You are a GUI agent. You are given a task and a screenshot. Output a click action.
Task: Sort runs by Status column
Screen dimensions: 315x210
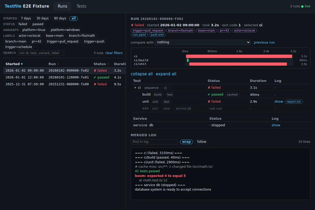pos(101,64)
